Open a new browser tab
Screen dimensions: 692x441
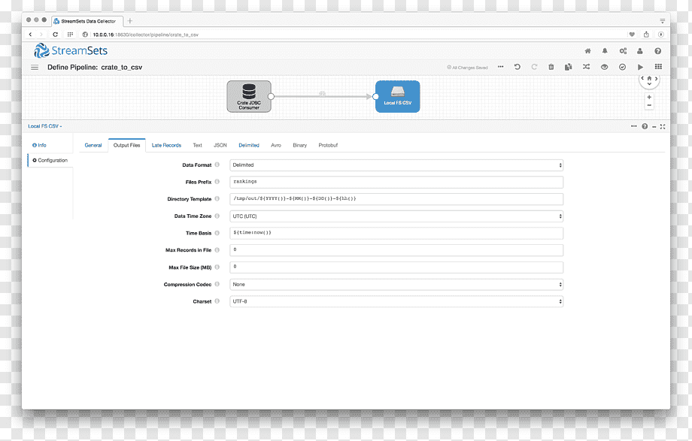(x=129, y=21)
